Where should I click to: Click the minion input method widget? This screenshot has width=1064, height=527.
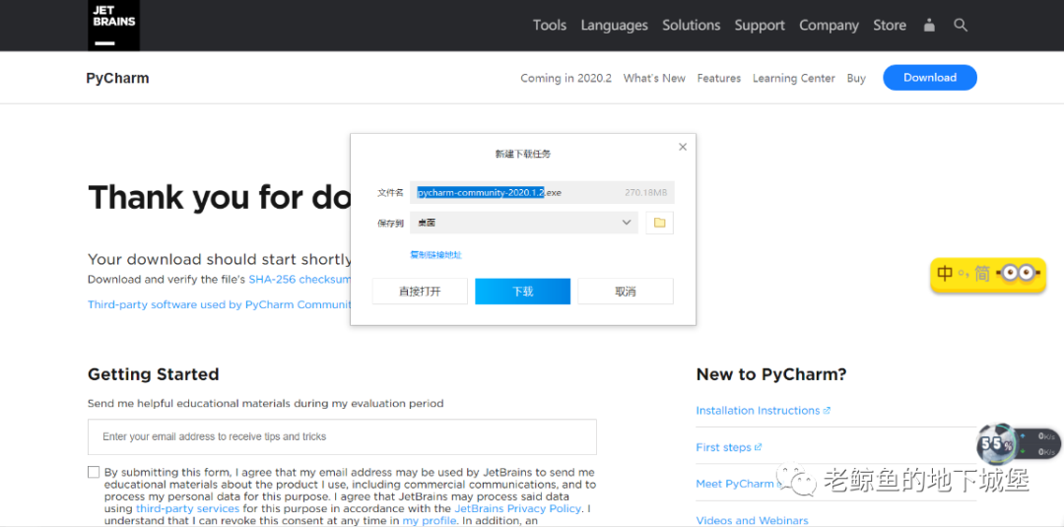[986, 274]
